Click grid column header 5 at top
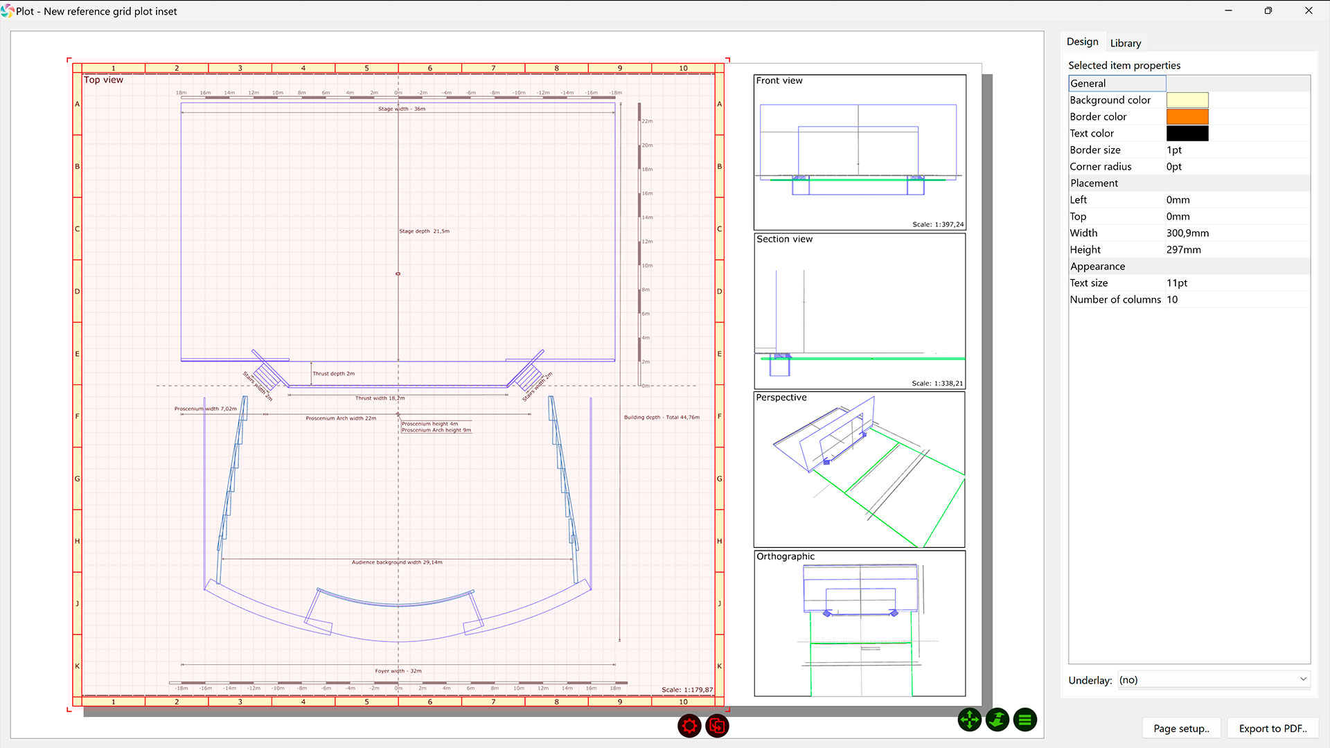1330x748 pixels. click(x=366, y=68)
